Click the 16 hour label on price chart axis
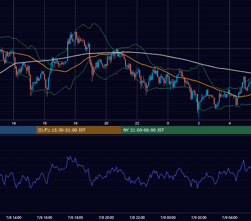 (x=45, y=123)
